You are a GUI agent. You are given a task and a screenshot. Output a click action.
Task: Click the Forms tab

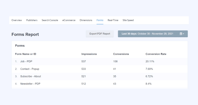(100, 20)
